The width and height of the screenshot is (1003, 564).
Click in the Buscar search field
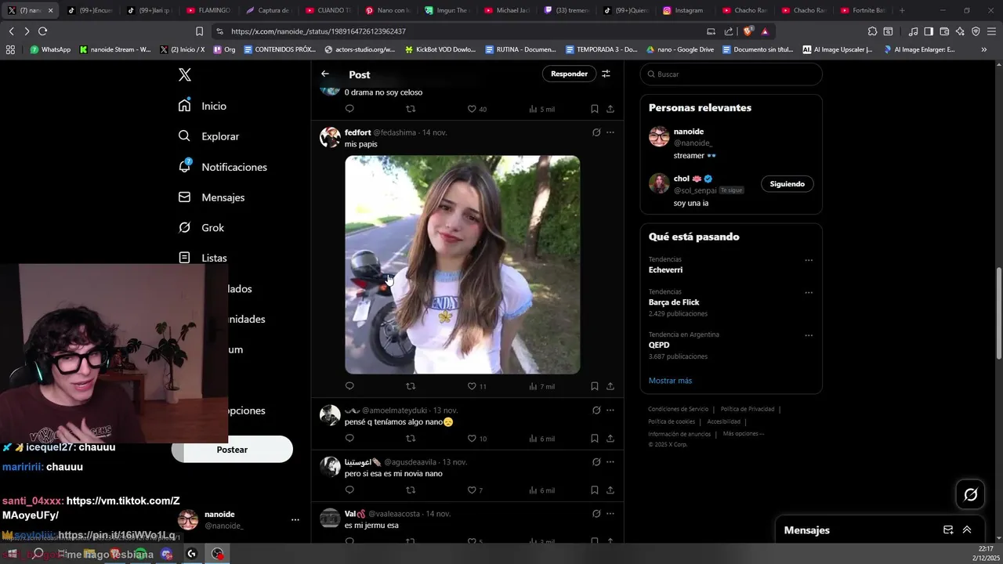731,74
